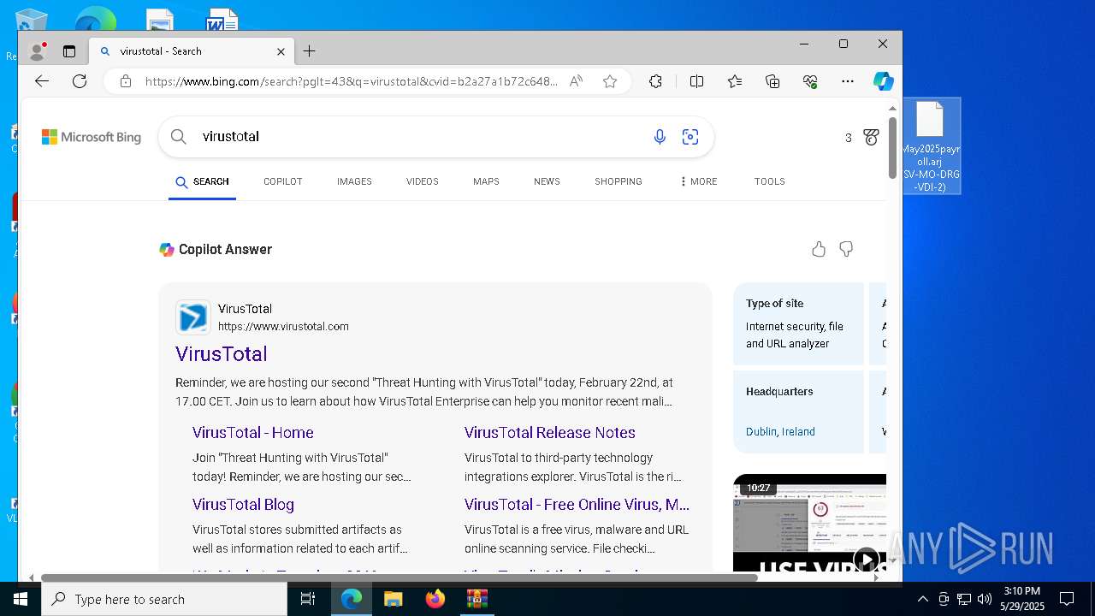Click the VirusTotal site favicon

[193, 317]
